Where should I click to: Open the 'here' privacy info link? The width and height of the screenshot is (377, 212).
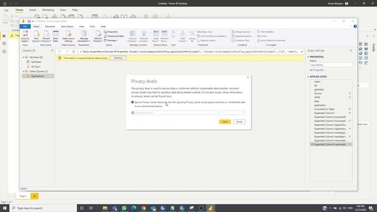(x=168, y=97)
